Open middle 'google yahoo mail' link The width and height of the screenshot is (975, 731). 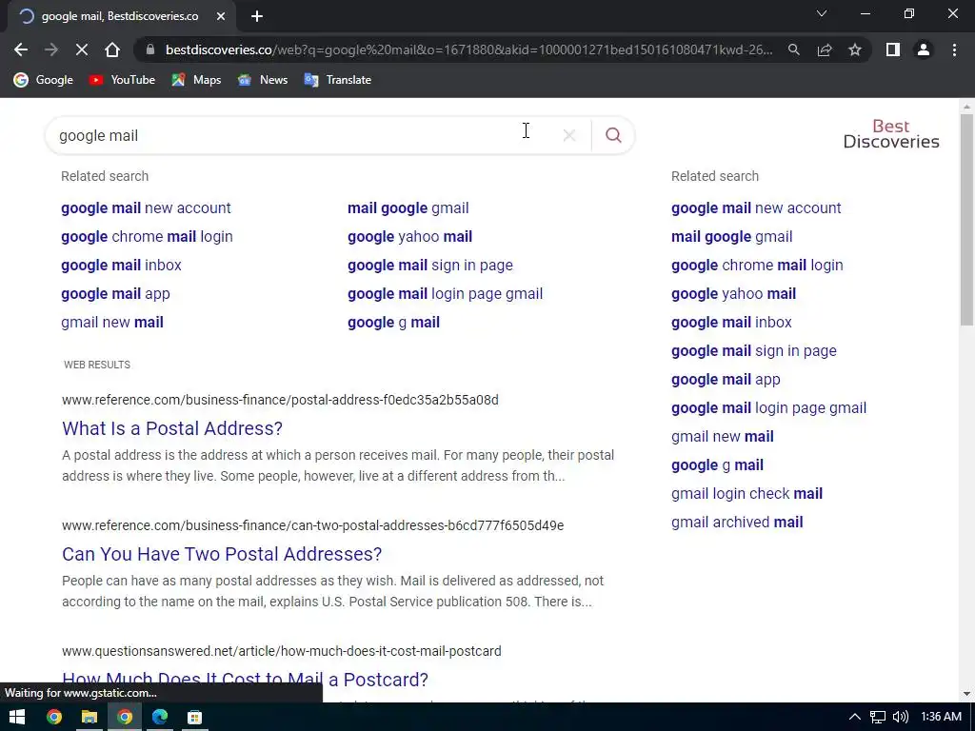(409, 236)
